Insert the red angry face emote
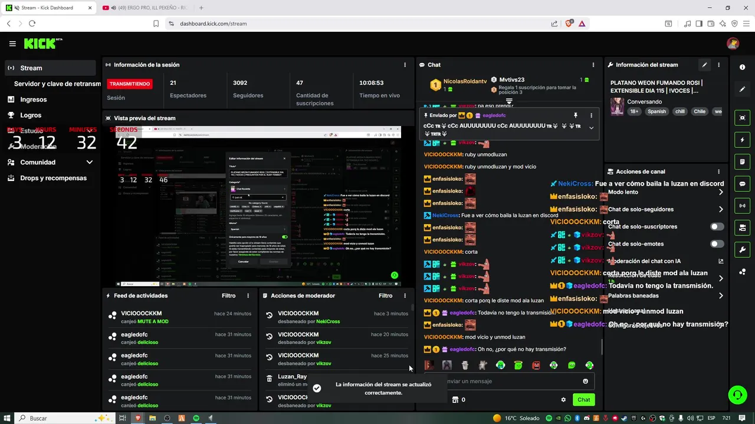The height and width of the screenshot is (424, 755). pos(536,365)
